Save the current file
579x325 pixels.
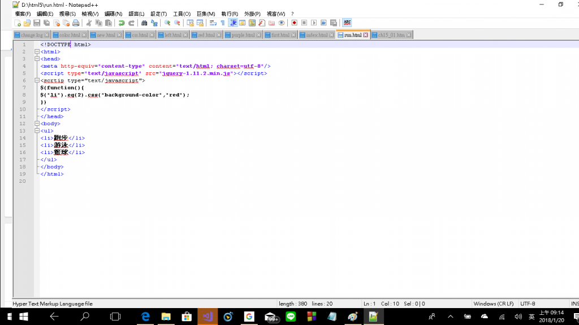tap(37, 23)
